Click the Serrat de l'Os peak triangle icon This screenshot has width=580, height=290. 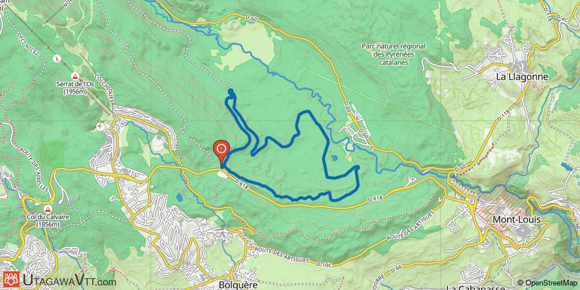[x=75, y=76]
